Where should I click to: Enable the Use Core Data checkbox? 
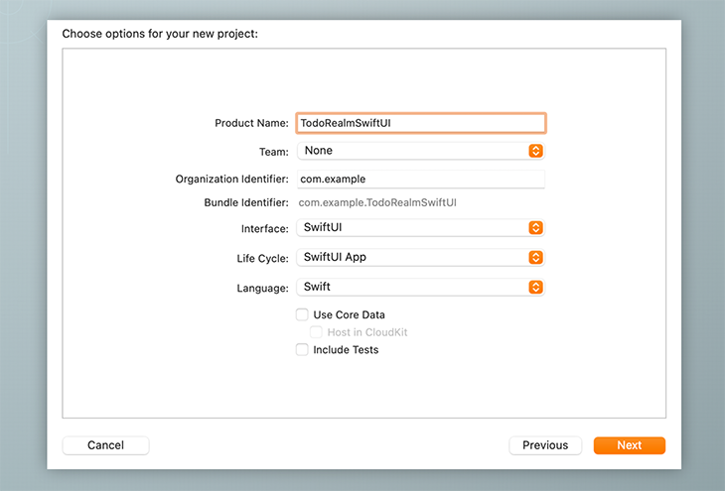(x=302, y=314)
